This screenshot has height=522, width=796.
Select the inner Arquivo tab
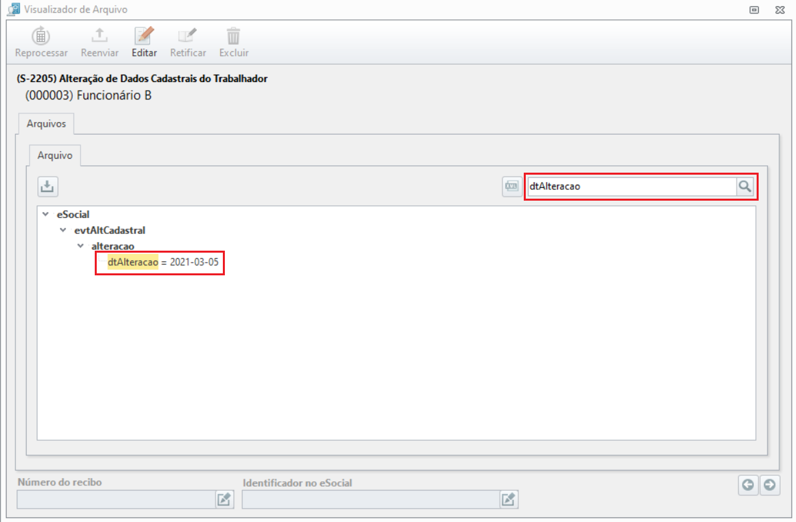click(x=55, y=155)
